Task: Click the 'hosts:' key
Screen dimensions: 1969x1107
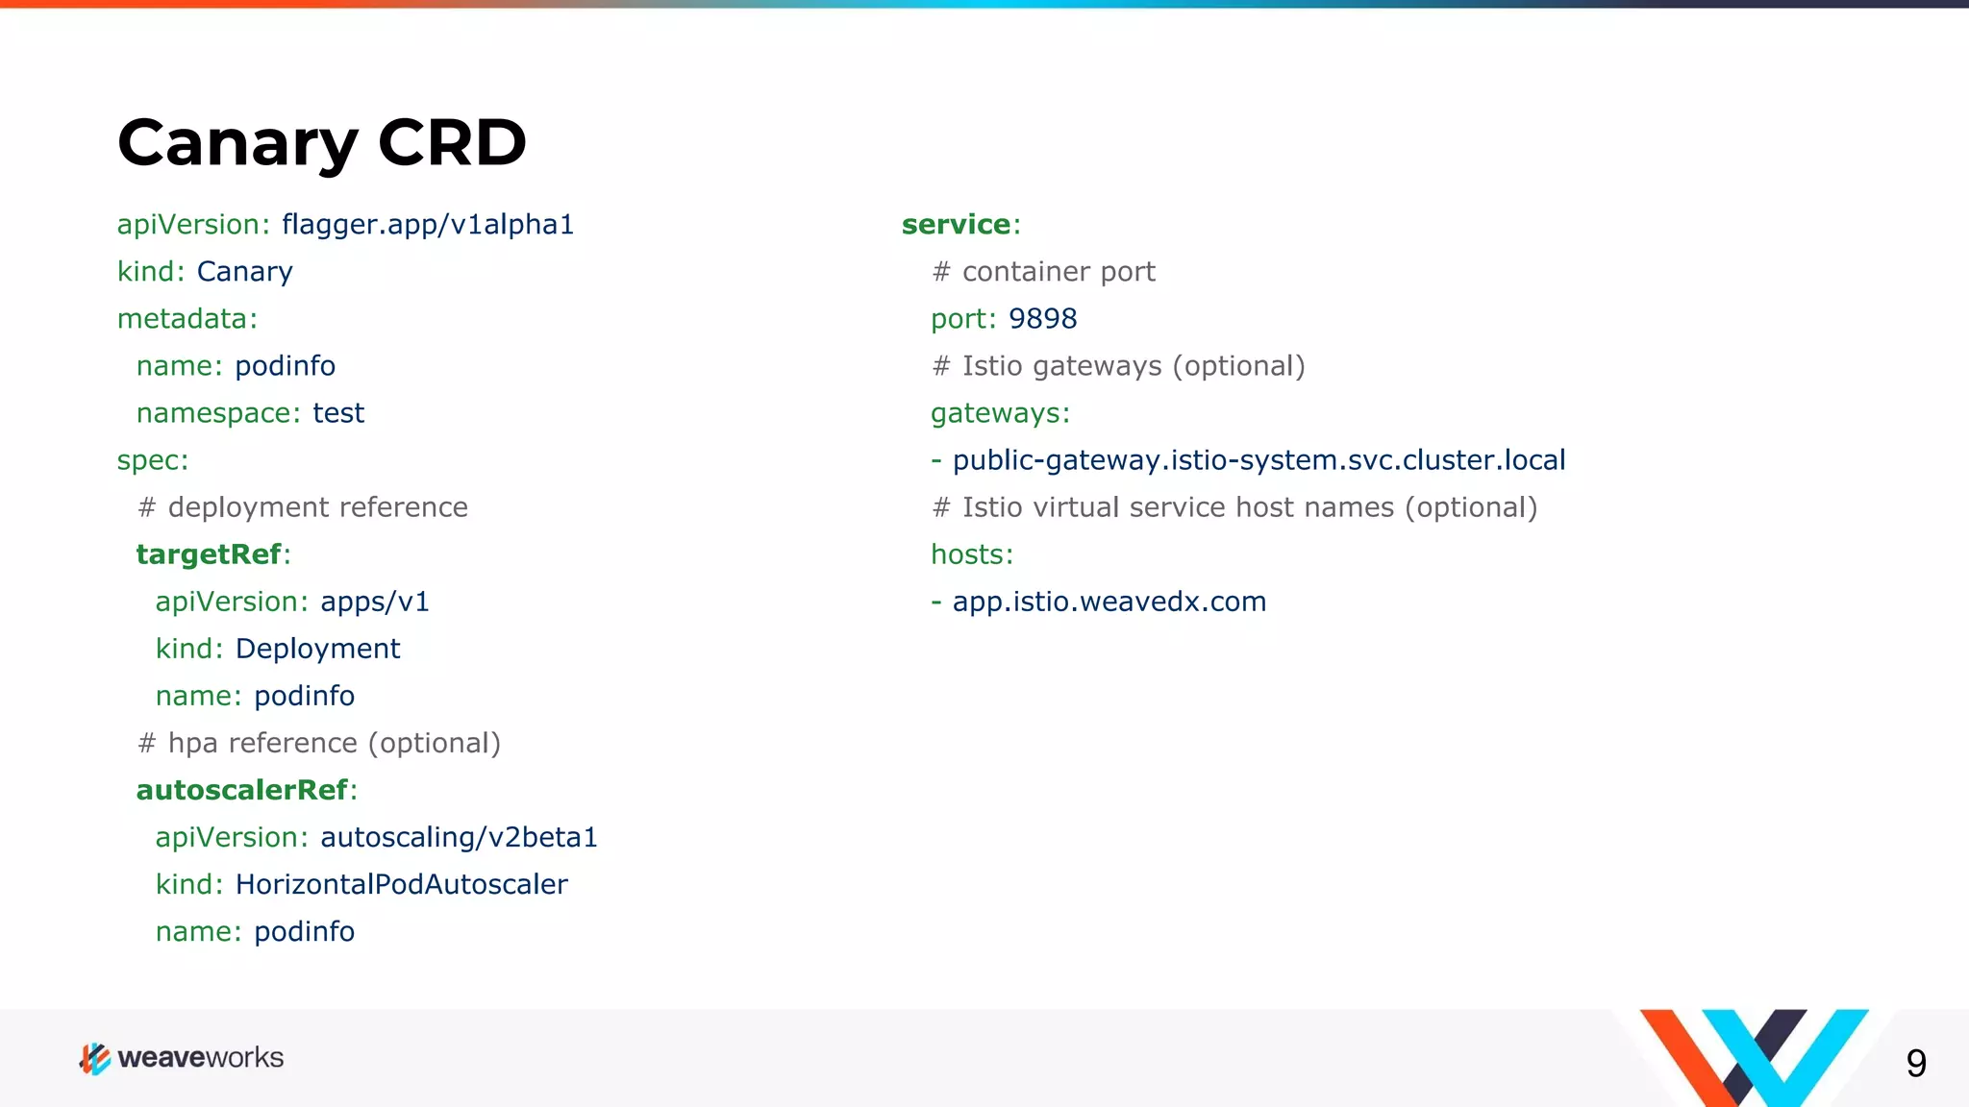Action: pos(972,554)
